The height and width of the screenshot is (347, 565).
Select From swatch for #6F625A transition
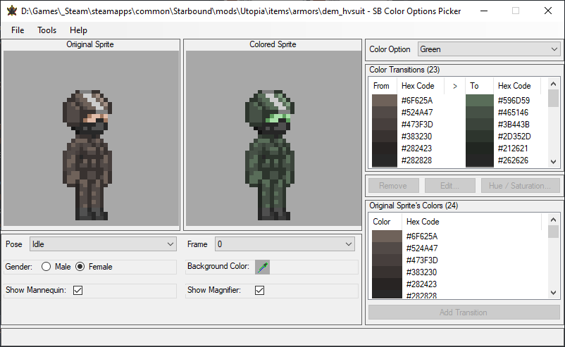384,101
